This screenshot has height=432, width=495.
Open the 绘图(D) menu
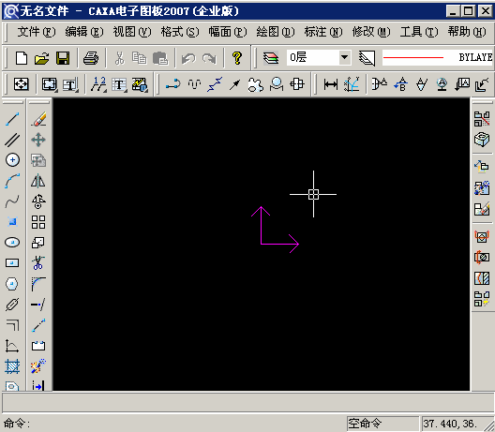point(276,32)
